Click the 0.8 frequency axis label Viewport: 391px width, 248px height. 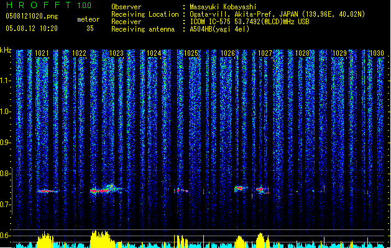tap(6, 174)
